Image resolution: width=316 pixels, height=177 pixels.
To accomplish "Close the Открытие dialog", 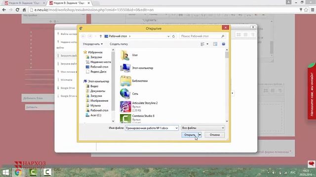I will [x=226, y=28].
